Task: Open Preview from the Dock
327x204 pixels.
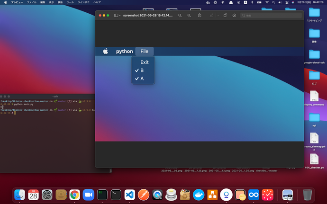Action: tap(287, 195)
